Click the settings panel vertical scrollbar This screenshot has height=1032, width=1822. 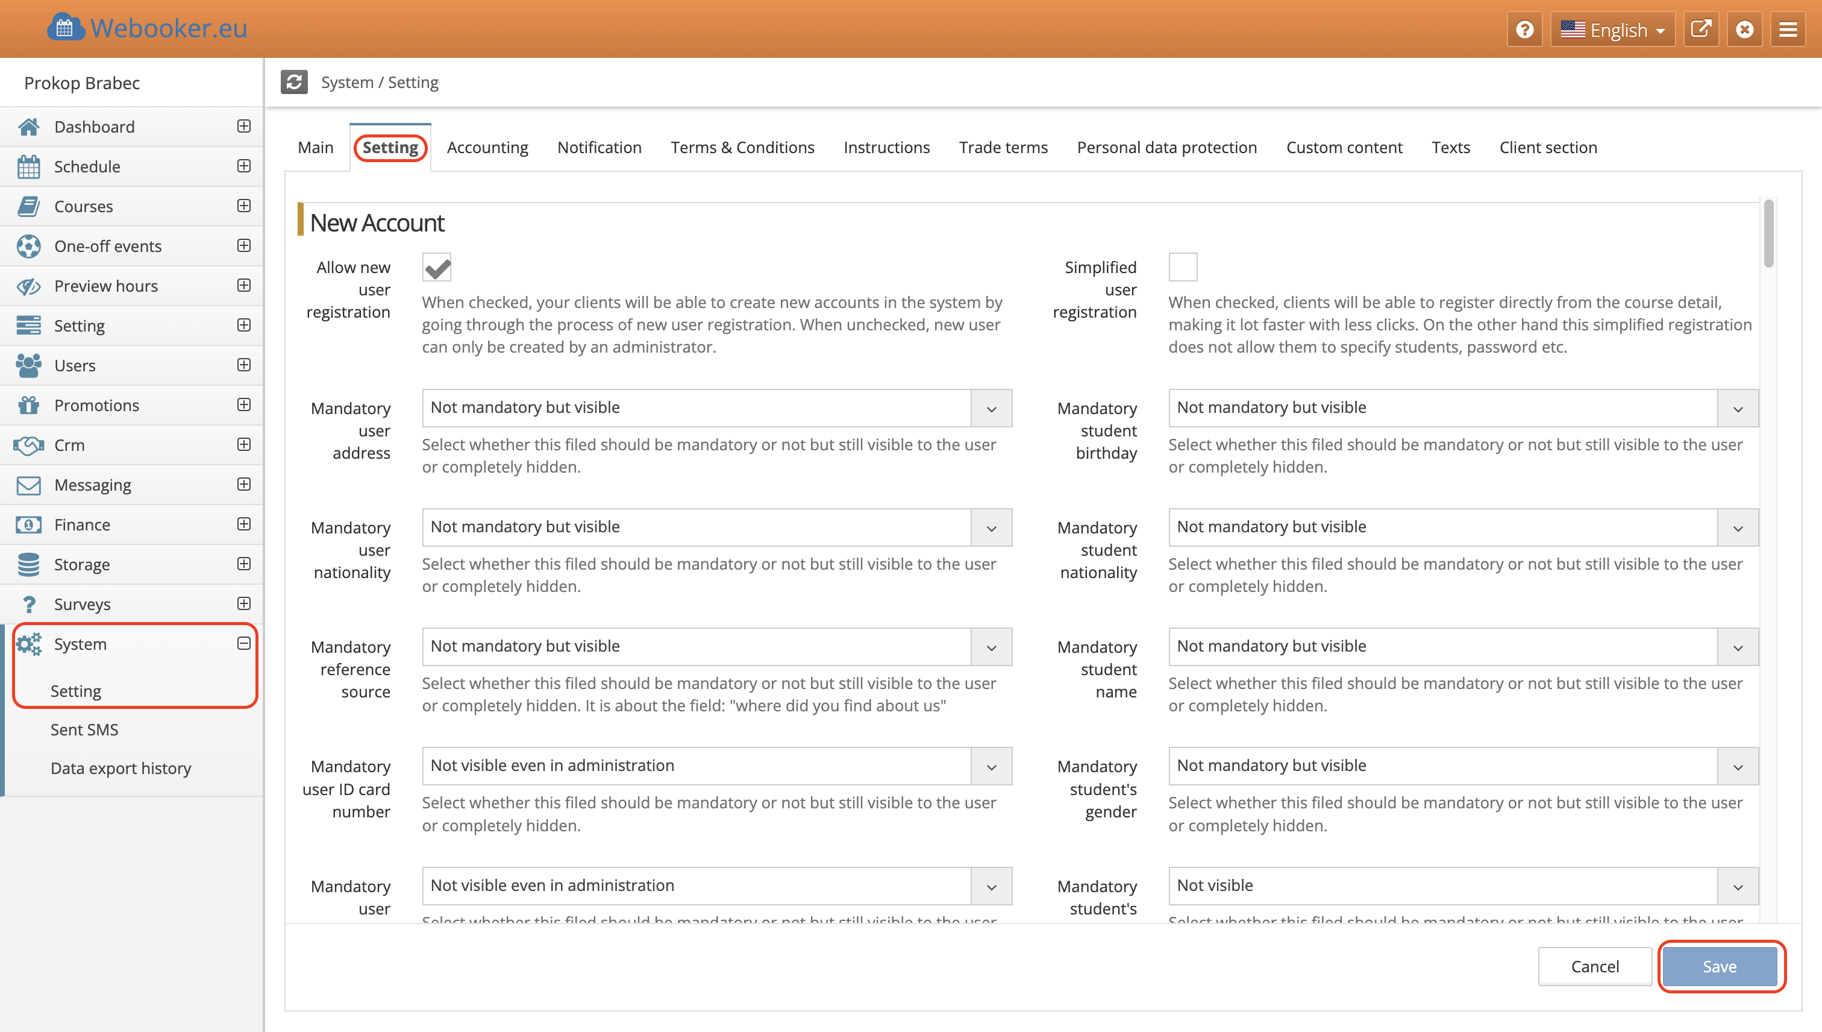1768,234
